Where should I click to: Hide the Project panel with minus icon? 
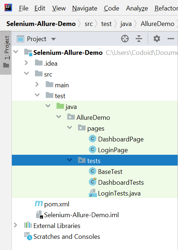[171, 39]
